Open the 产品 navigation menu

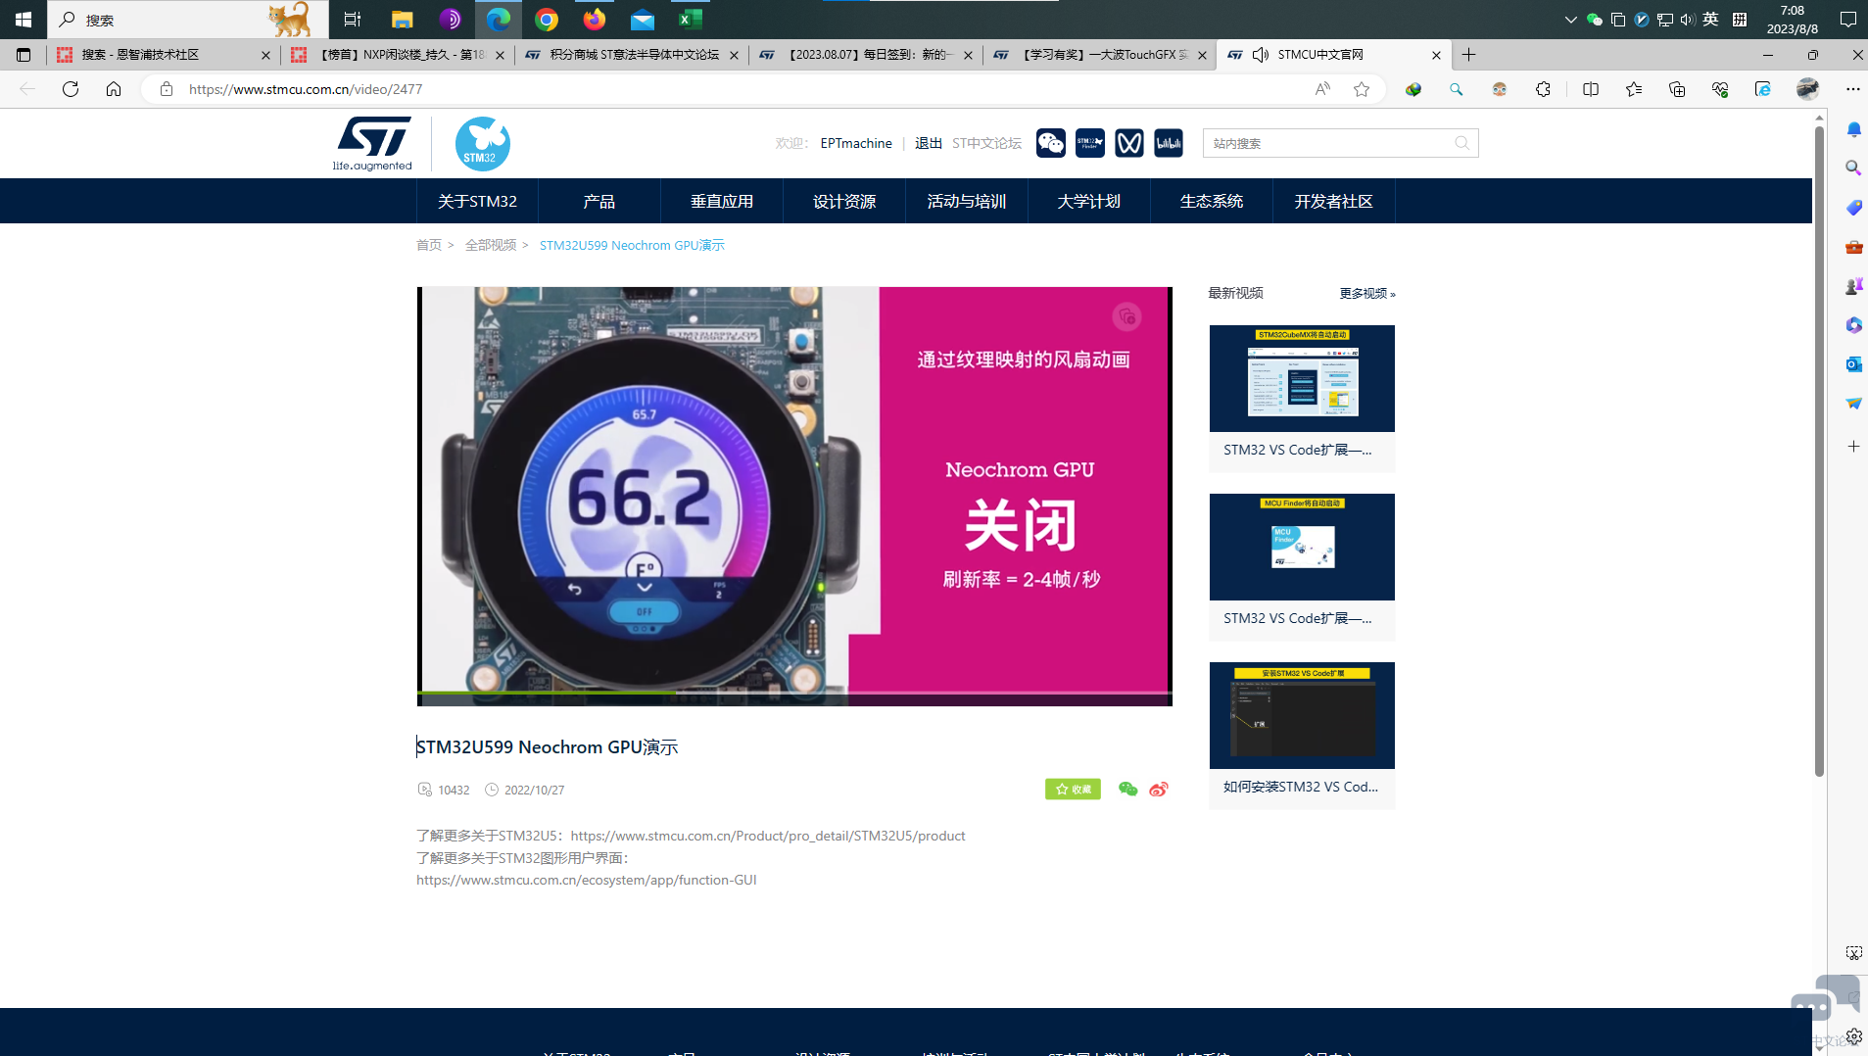(599, 201)
